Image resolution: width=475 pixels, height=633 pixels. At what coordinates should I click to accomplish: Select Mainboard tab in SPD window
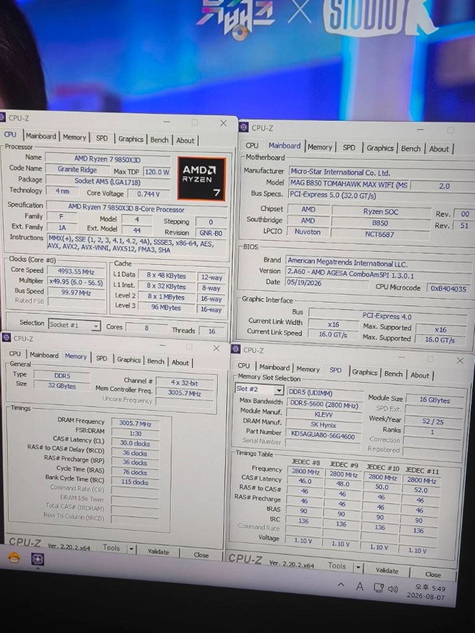click(x=274, y=367)
